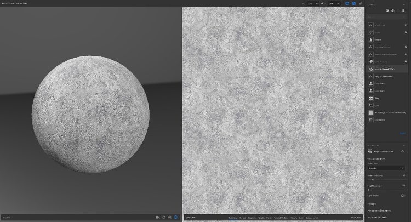Select the Tiling layer row
Image resolution: width=411 pixels, height=222 pixels.
[387, 98]
